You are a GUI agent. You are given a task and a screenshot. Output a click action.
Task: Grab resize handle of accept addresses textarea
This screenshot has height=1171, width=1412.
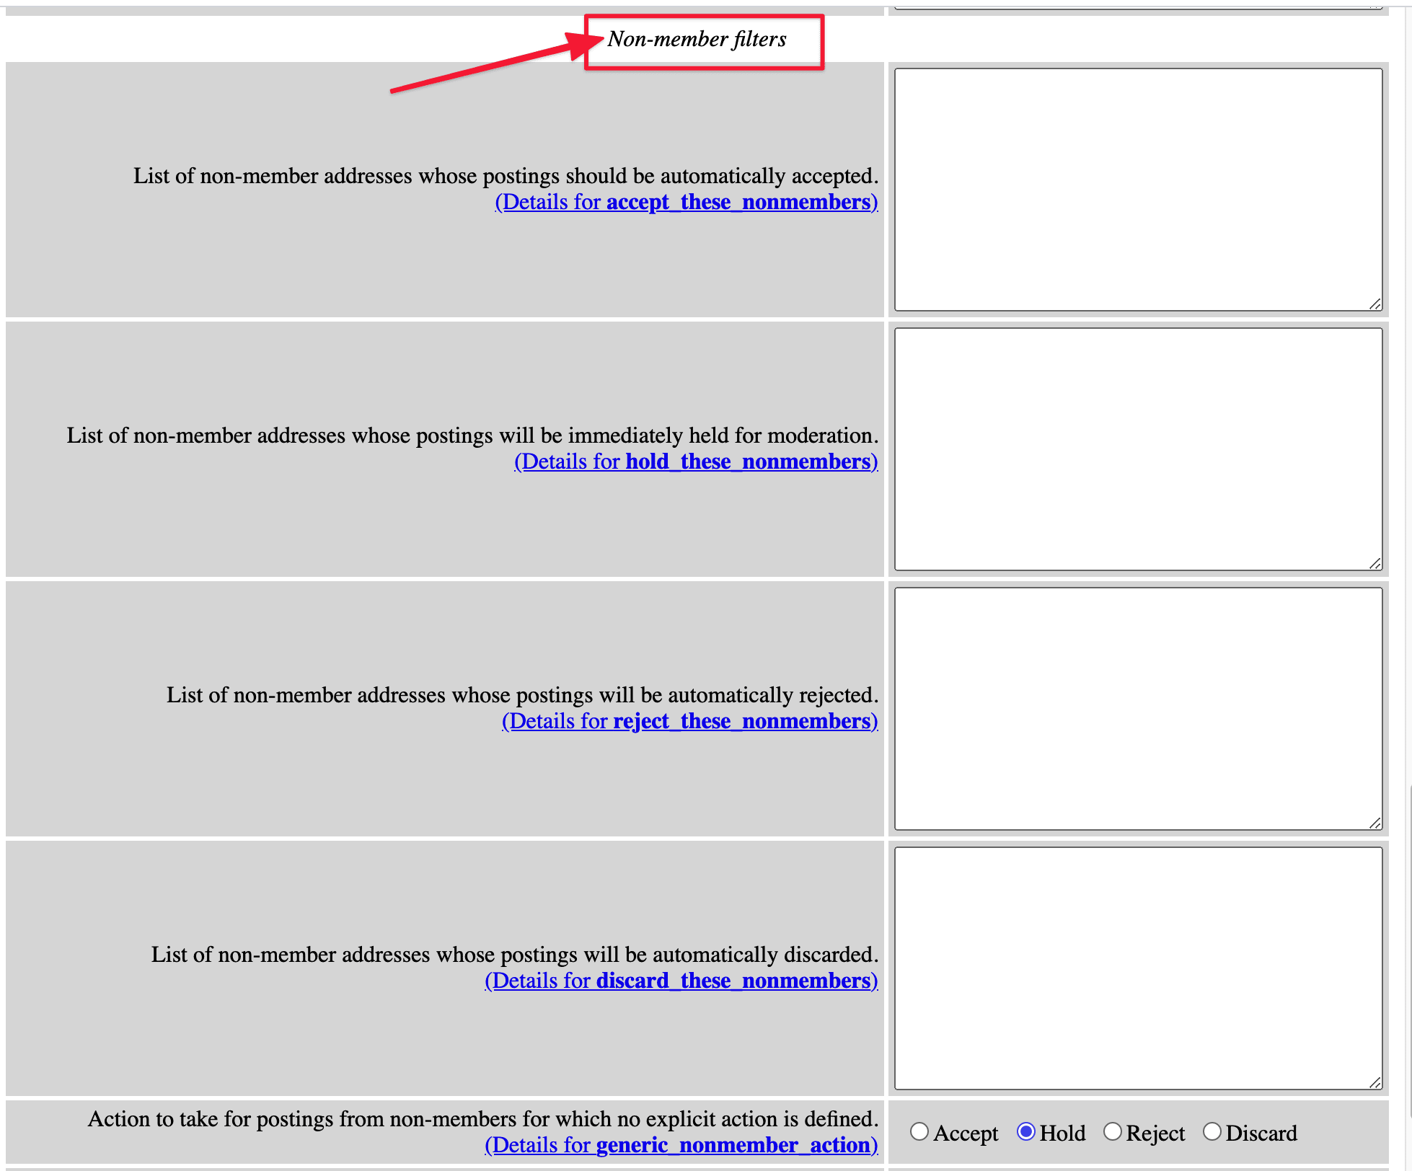pyautogui.click(x=1375, y=304)
